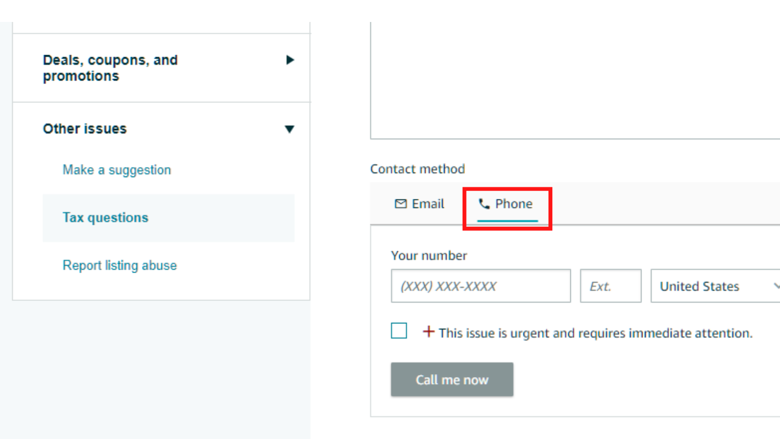The height and width of the screenshot is (439, 780).
Task: Click the red plus icon beside urgency text
Action: pyautogui.click(x=428, y=331)
